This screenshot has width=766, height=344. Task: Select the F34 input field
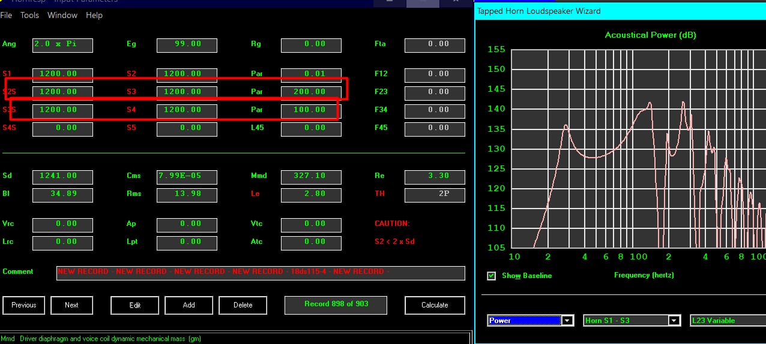coord(435,111)
